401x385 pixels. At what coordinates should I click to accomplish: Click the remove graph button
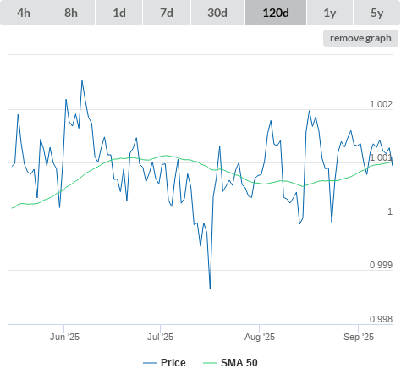pos(360,38)
